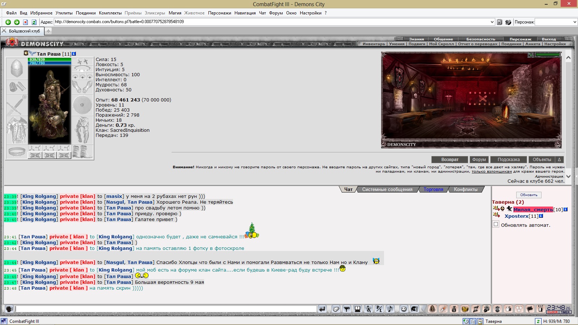Click the Объекты button
The height and width of the screenshot is (325, 578).
542,160
